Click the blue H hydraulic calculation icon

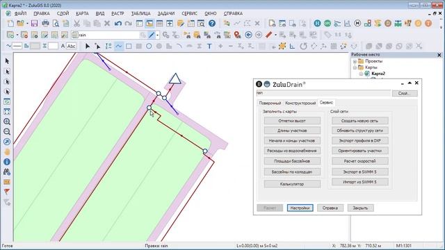[317, 24]
